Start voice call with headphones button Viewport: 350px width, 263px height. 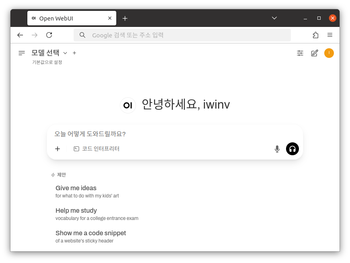(292, 149)
